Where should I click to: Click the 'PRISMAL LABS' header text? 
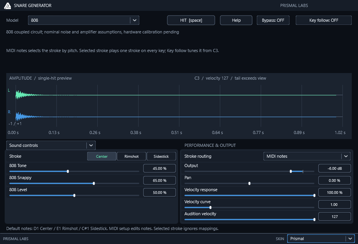[x=294, y=5]
